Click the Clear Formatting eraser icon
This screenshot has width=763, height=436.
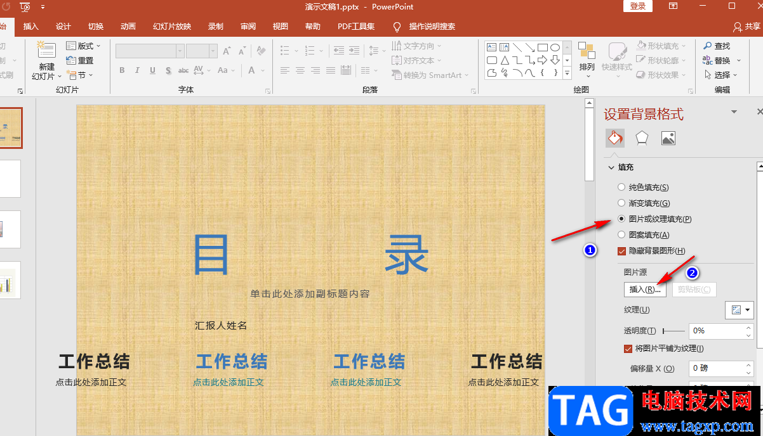click(260, 51)
